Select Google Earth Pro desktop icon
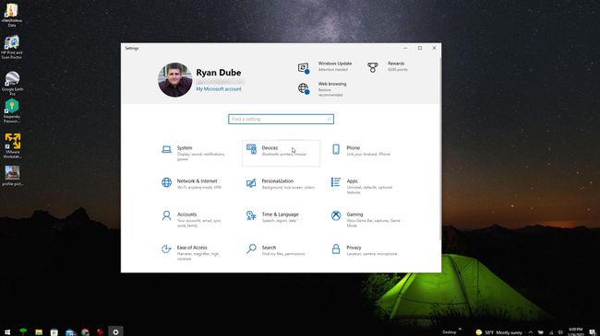This screenshot has height=336, width=600. point(12,83)
